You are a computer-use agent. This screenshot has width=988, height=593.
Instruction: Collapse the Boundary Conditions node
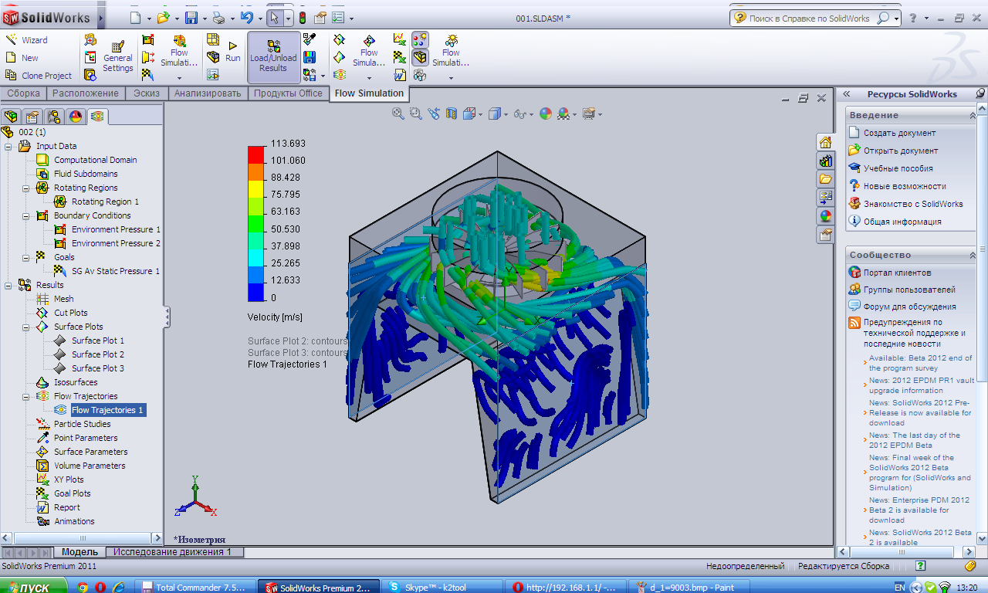click(26, 215)
